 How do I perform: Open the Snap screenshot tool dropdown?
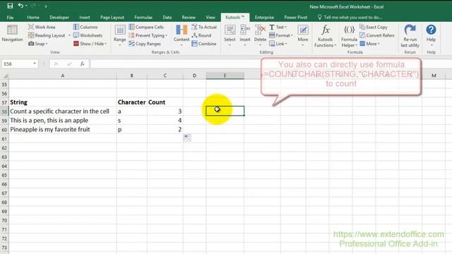[x=38, y=44]
